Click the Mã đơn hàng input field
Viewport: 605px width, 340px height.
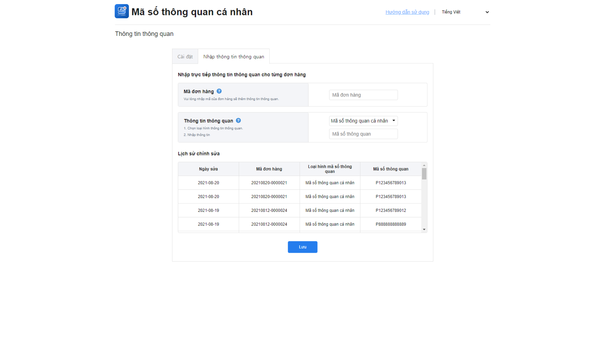click(363, 95)
